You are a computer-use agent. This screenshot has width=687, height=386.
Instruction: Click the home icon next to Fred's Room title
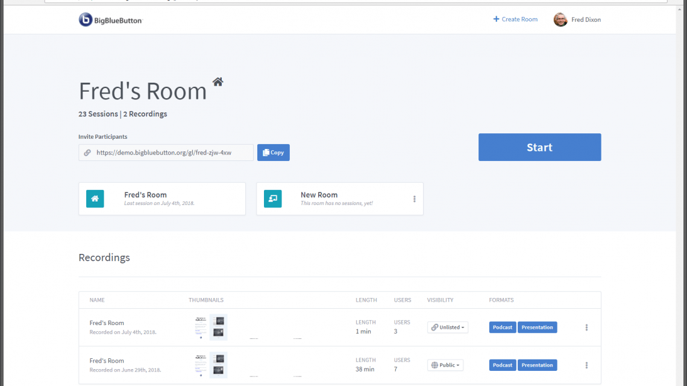click(x=218, y=81)
